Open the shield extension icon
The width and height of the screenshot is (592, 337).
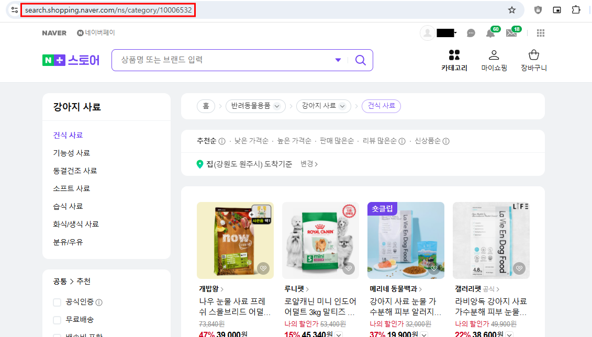(x=538, y=10)
